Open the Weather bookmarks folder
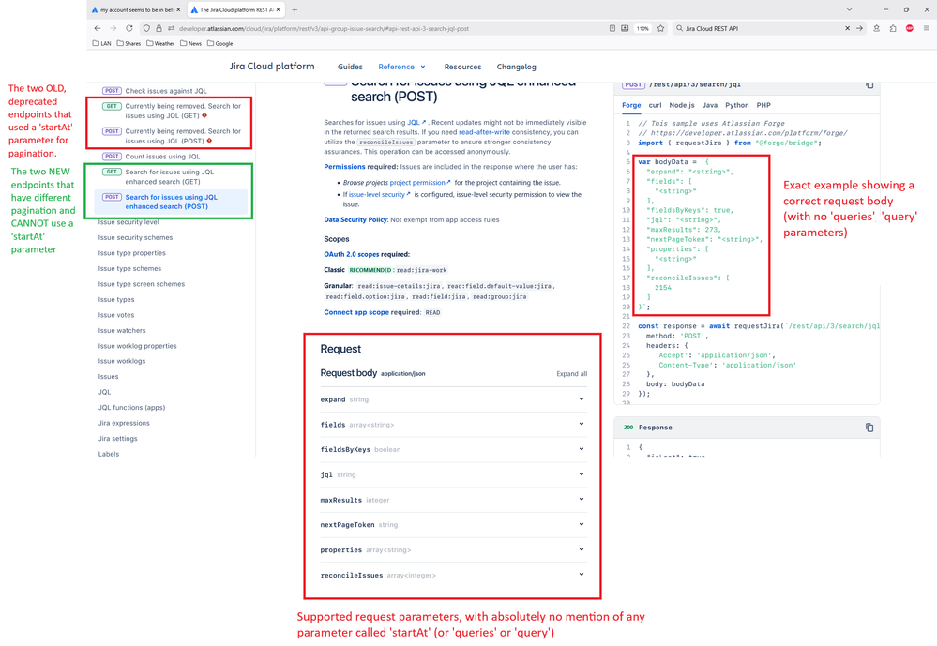The height and width of the screenshot is (646, 937). tap(160, 43)
